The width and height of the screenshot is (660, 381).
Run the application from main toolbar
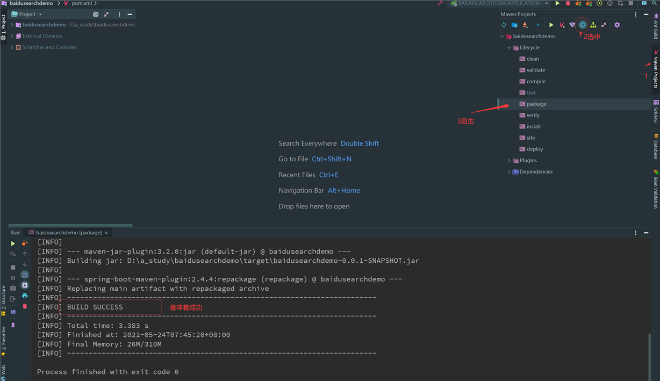(557, 3)
